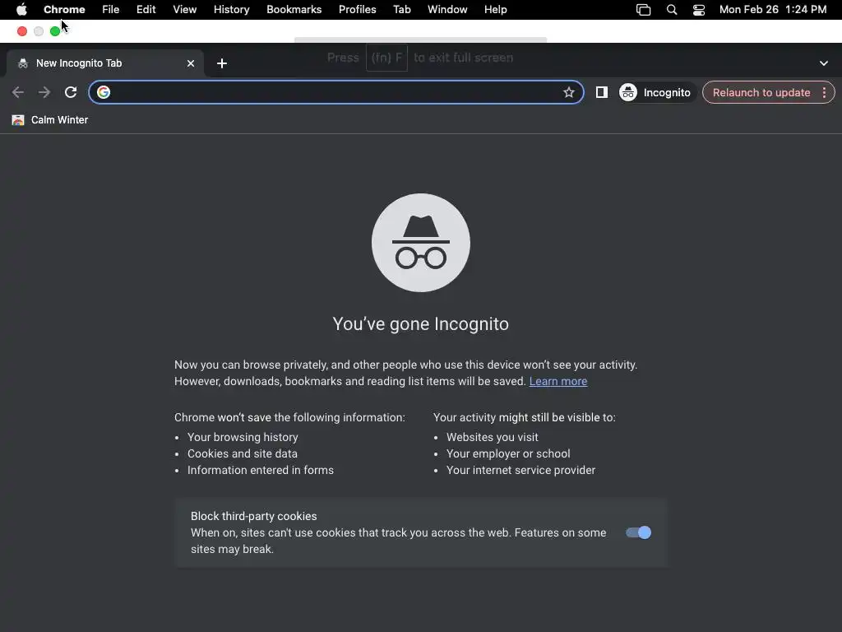Open the Calm Winter bookmark
This screenshot has width=842, height=632.
[x=50, y=120]
